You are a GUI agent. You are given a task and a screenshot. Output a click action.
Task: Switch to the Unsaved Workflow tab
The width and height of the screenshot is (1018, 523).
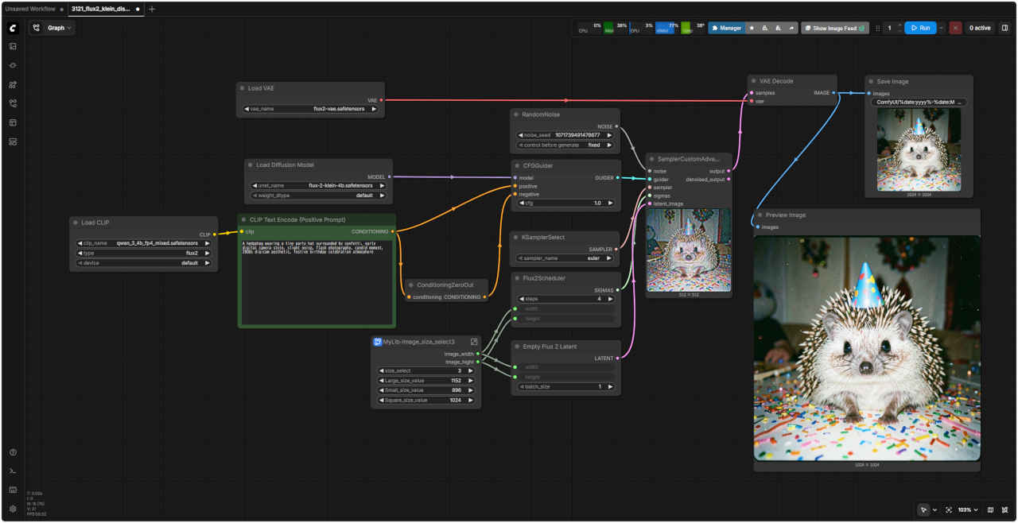coord(30,9)
